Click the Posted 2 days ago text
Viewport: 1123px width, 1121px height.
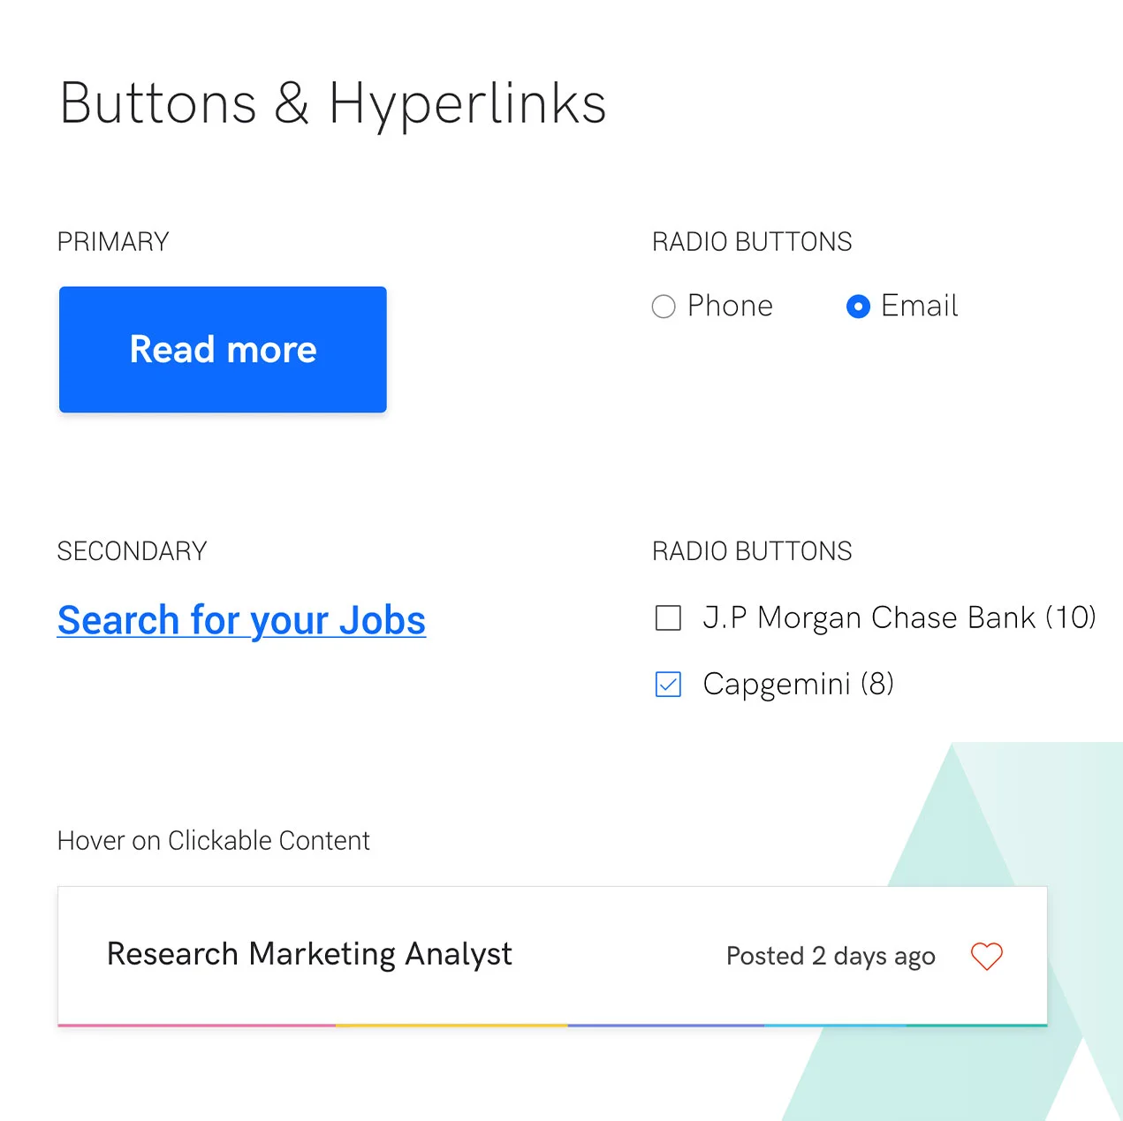click(x=830, y=956)
